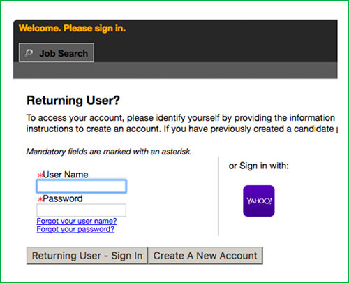Focus the User Name input field
Image resolution: width=349 pixels, height=283 pixels.
click(82, 186)
